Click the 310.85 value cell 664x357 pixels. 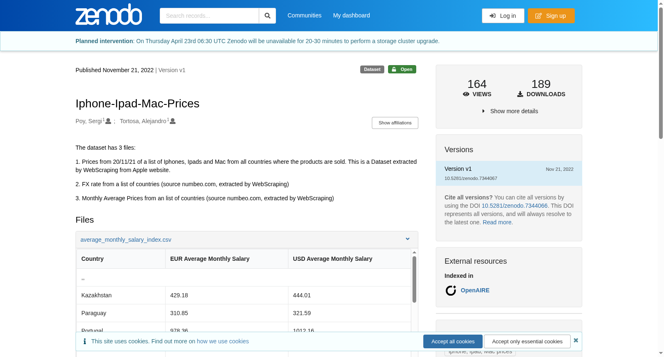pyautogui.click(x=227, y=313)
